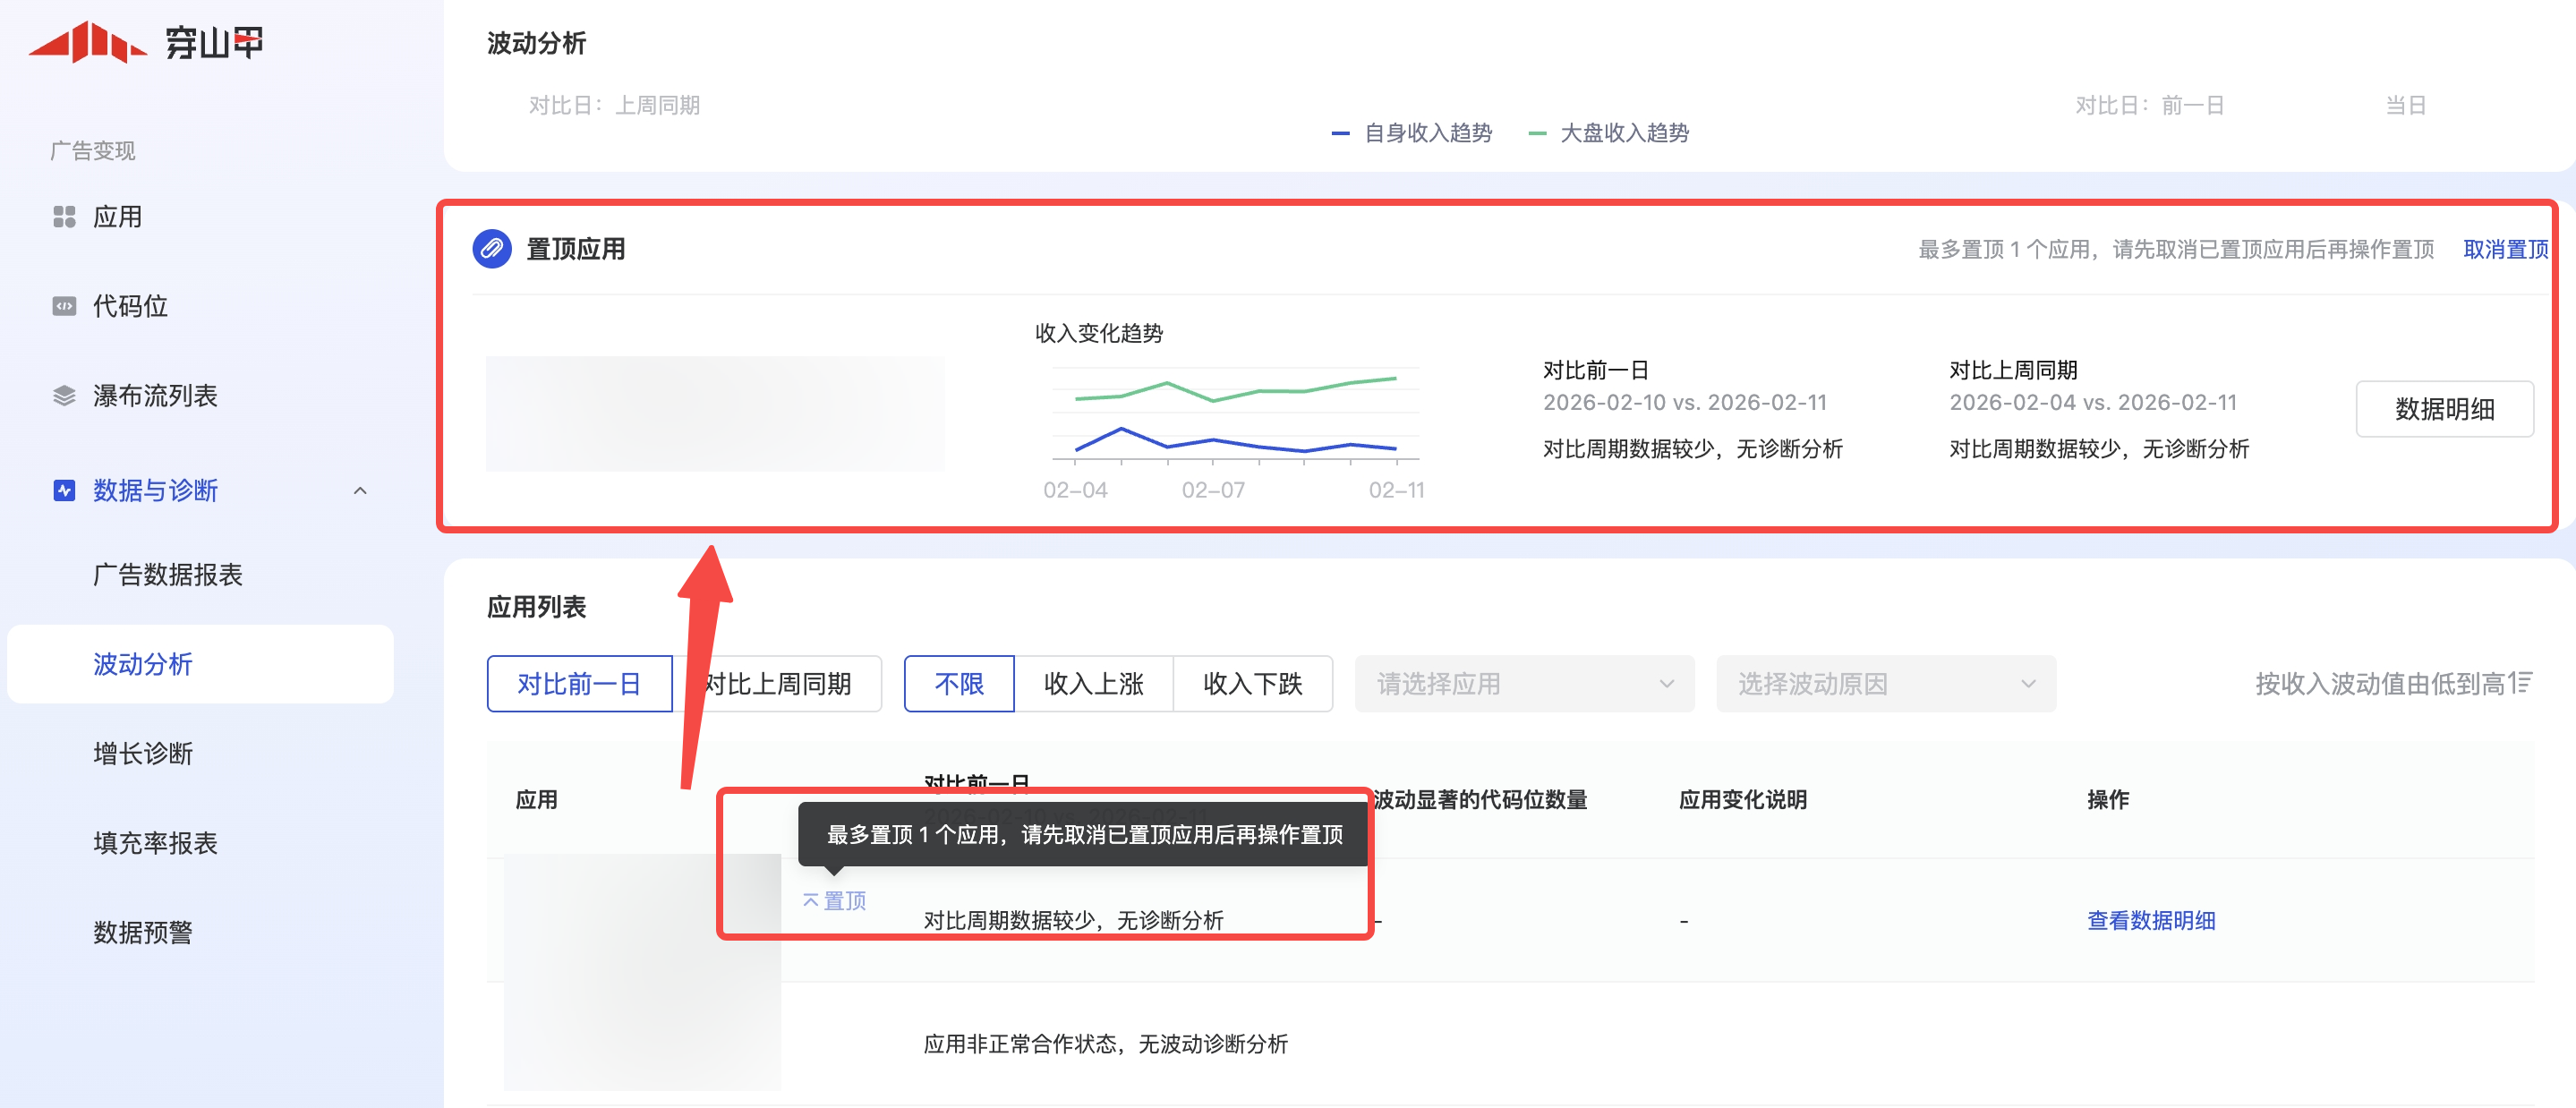Collapse the 数据与诊断 menu chevron
The height and width of the screenshot is (1108, 2576).
coord(360,490)
